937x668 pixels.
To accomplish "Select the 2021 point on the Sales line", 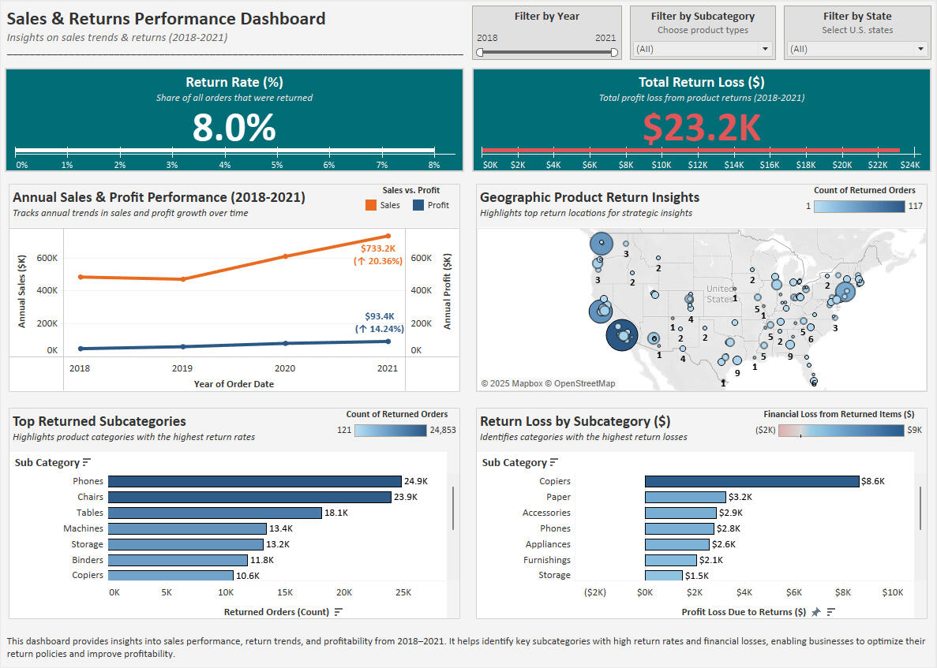I will coord(388,236).
